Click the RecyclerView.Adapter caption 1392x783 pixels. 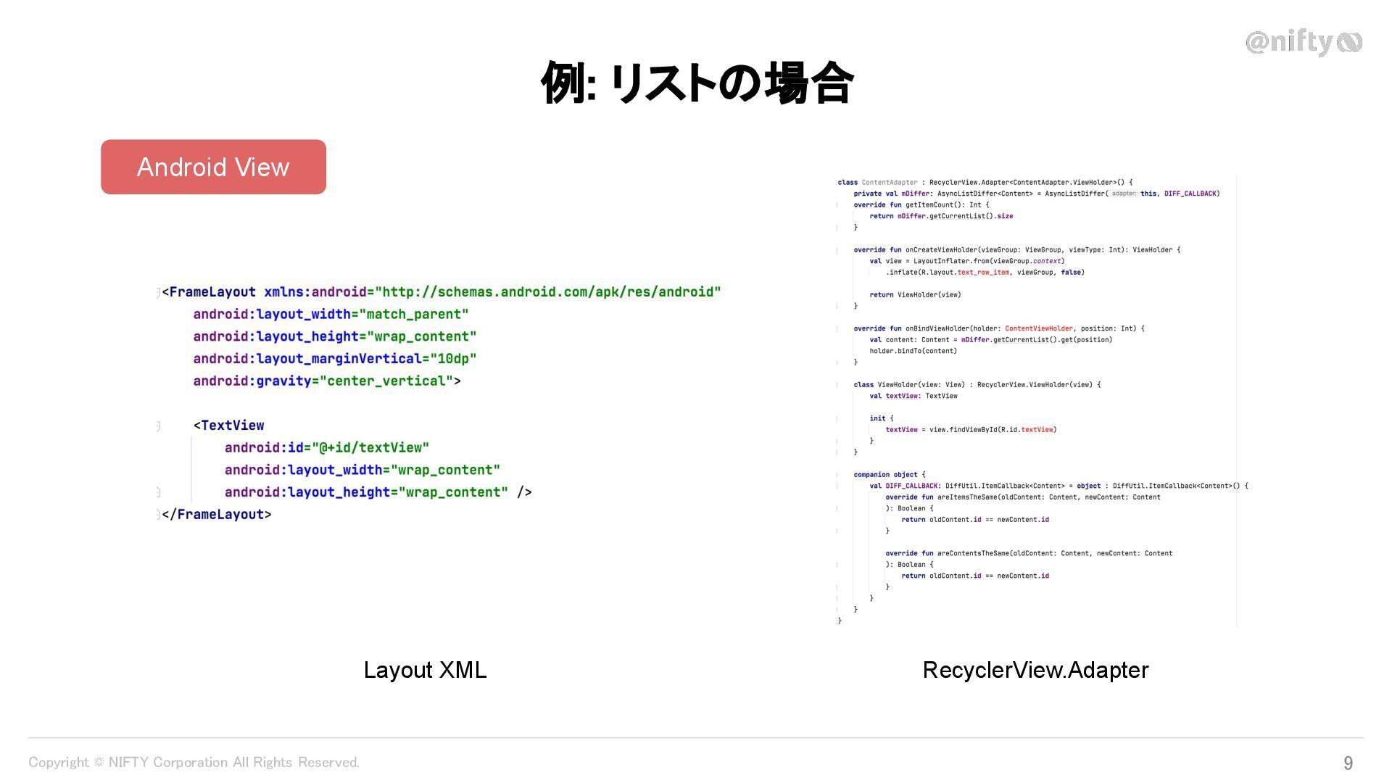click(x=1035, y=670)
